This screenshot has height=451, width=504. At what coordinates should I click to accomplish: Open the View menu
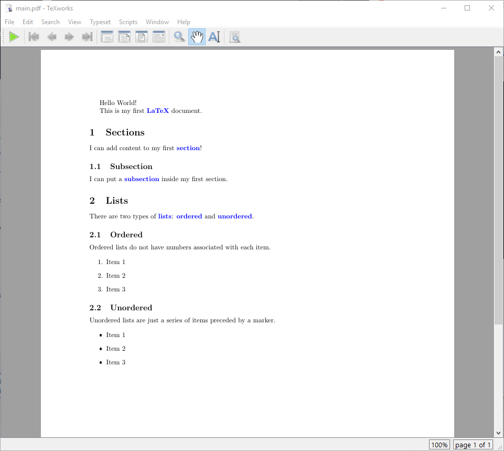74,22
